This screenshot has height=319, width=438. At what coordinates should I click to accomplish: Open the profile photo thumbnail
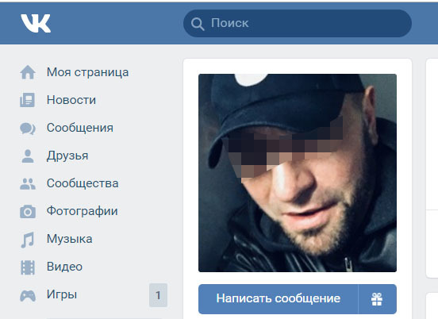coord(298,173)
